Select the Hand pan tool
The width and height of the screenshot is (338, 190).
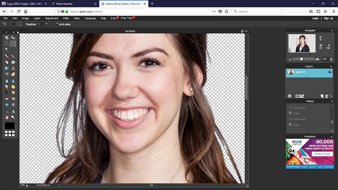[7, 117]
